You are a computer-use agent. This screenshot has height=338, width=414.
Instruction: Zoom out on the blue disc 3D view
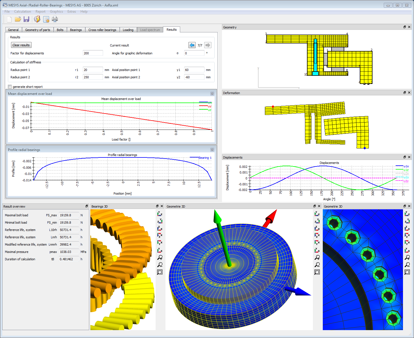coord(317,265)
